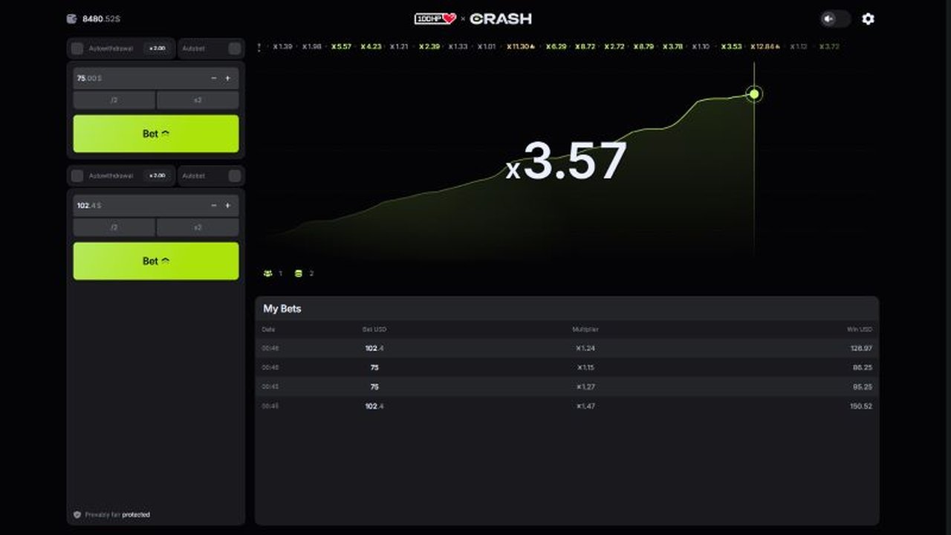This screenshot has width=951, height=535.
Task: Select the My Bets row with x1.15
Action: tap(567, 367)
